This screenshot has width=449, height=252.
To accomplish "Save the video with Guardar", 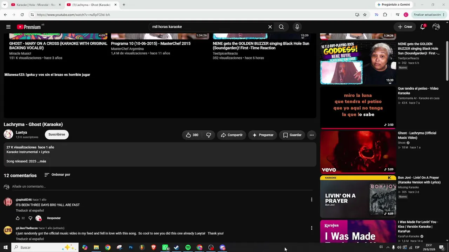I will coord(292,135).
